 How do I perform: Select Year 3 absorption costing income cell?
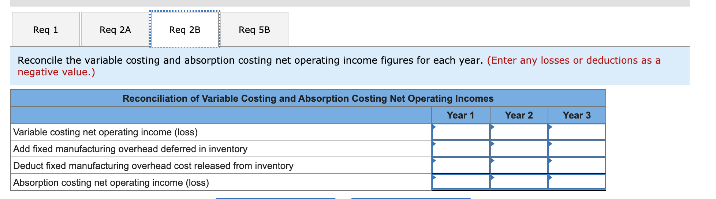pyautogui.click(x=577, y=182)
